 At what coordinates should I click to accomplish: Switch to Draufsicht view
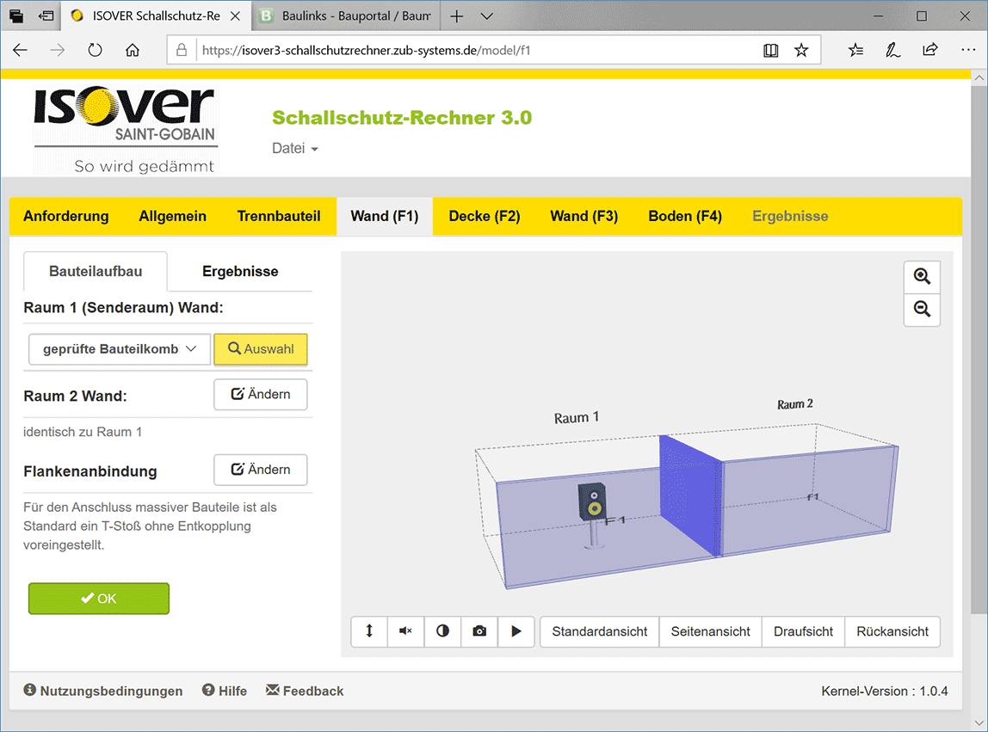pyautogui.click(x=803, y=631)
